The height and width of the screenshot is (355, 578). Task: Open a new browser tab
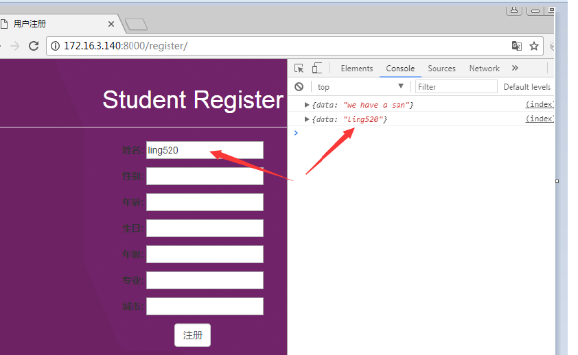point(137,25)
